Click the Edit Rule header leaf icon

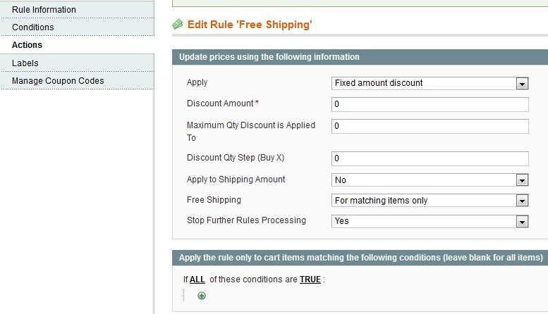pos(178,25)
